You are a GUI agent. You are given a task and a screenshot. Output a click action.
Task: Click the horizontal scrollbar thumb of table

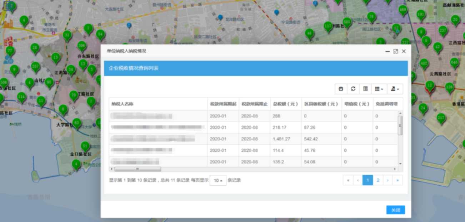click(137, 169)
